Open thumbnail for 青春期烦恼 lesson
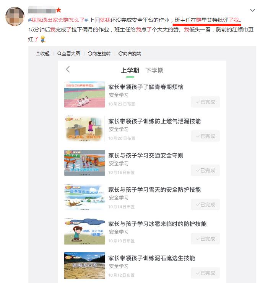Viewport: 260px width, 283px height. (x=84, y=95)
